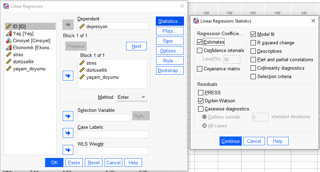Screen dimensions: 320x172
Task: Click the arrow button beside Dependent field
Action: point(68,25)
